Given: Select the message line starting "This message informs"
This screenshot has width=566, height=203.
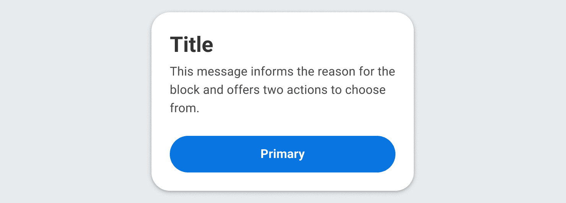Looking at the screenshot, I should pyautogui.click(x=282, y=71).
